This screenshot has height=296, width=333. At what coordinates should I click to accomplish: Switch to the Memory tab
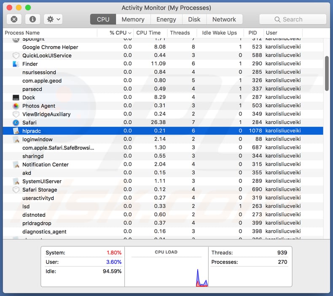pyautogui.click(x=133, y=19)
